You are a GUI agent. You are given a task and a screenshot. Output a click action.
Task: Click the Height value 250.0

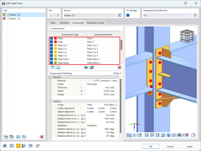[98, 94]
